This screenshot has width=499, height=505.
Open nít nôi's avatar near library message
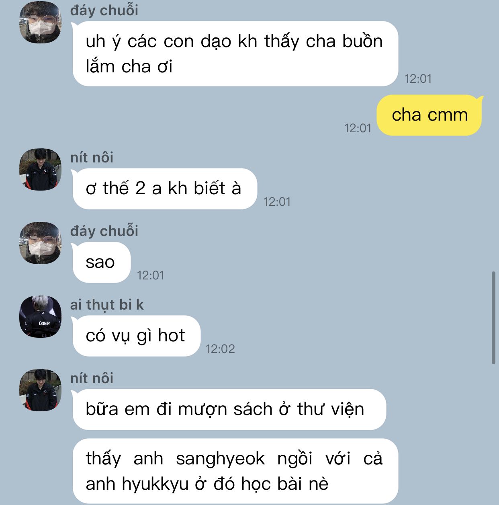(x=40, y=390)
